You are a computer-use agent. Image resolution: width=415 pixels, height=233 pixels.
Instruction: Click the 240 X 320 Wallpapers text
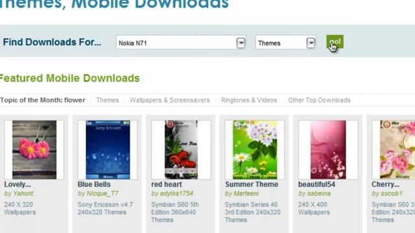(x=20, y=208)
